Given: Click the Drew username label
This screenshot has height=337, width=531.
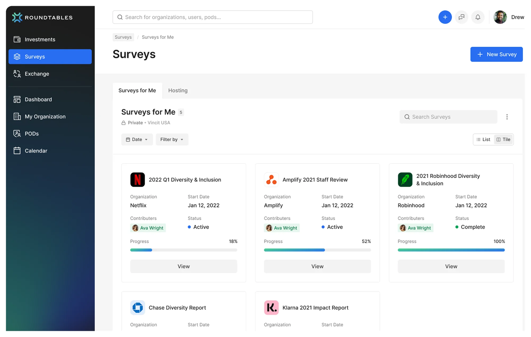Looking at the screenshot, I should point(517,17).
